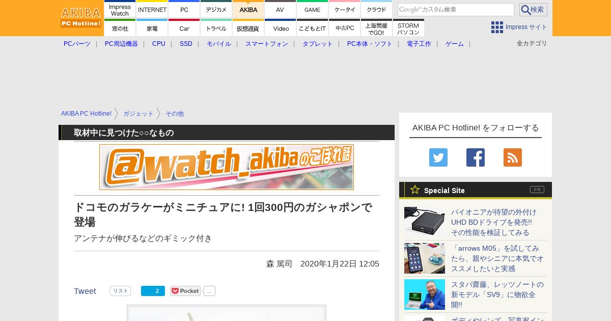Open the デジカメ tab

(x=216, y=9)
